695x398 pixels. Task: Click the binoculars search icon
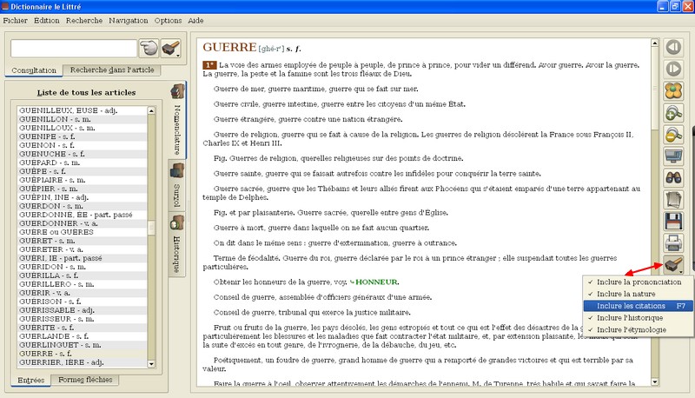[673, 178]
